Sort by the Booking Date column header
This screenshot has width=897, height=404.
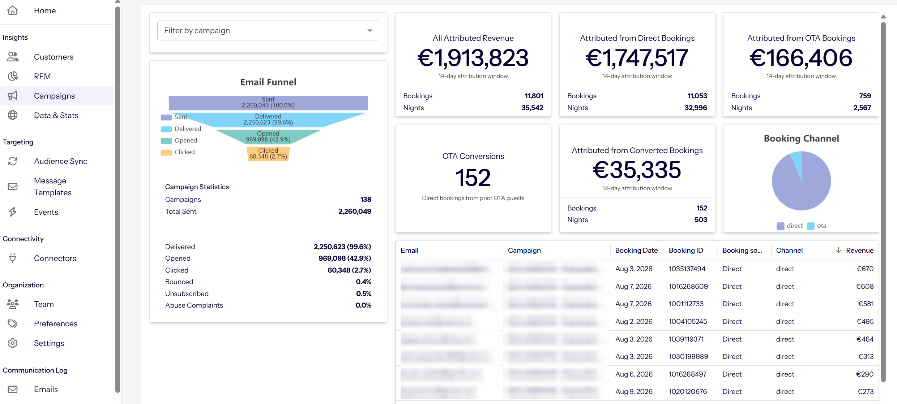click(636, 250)
